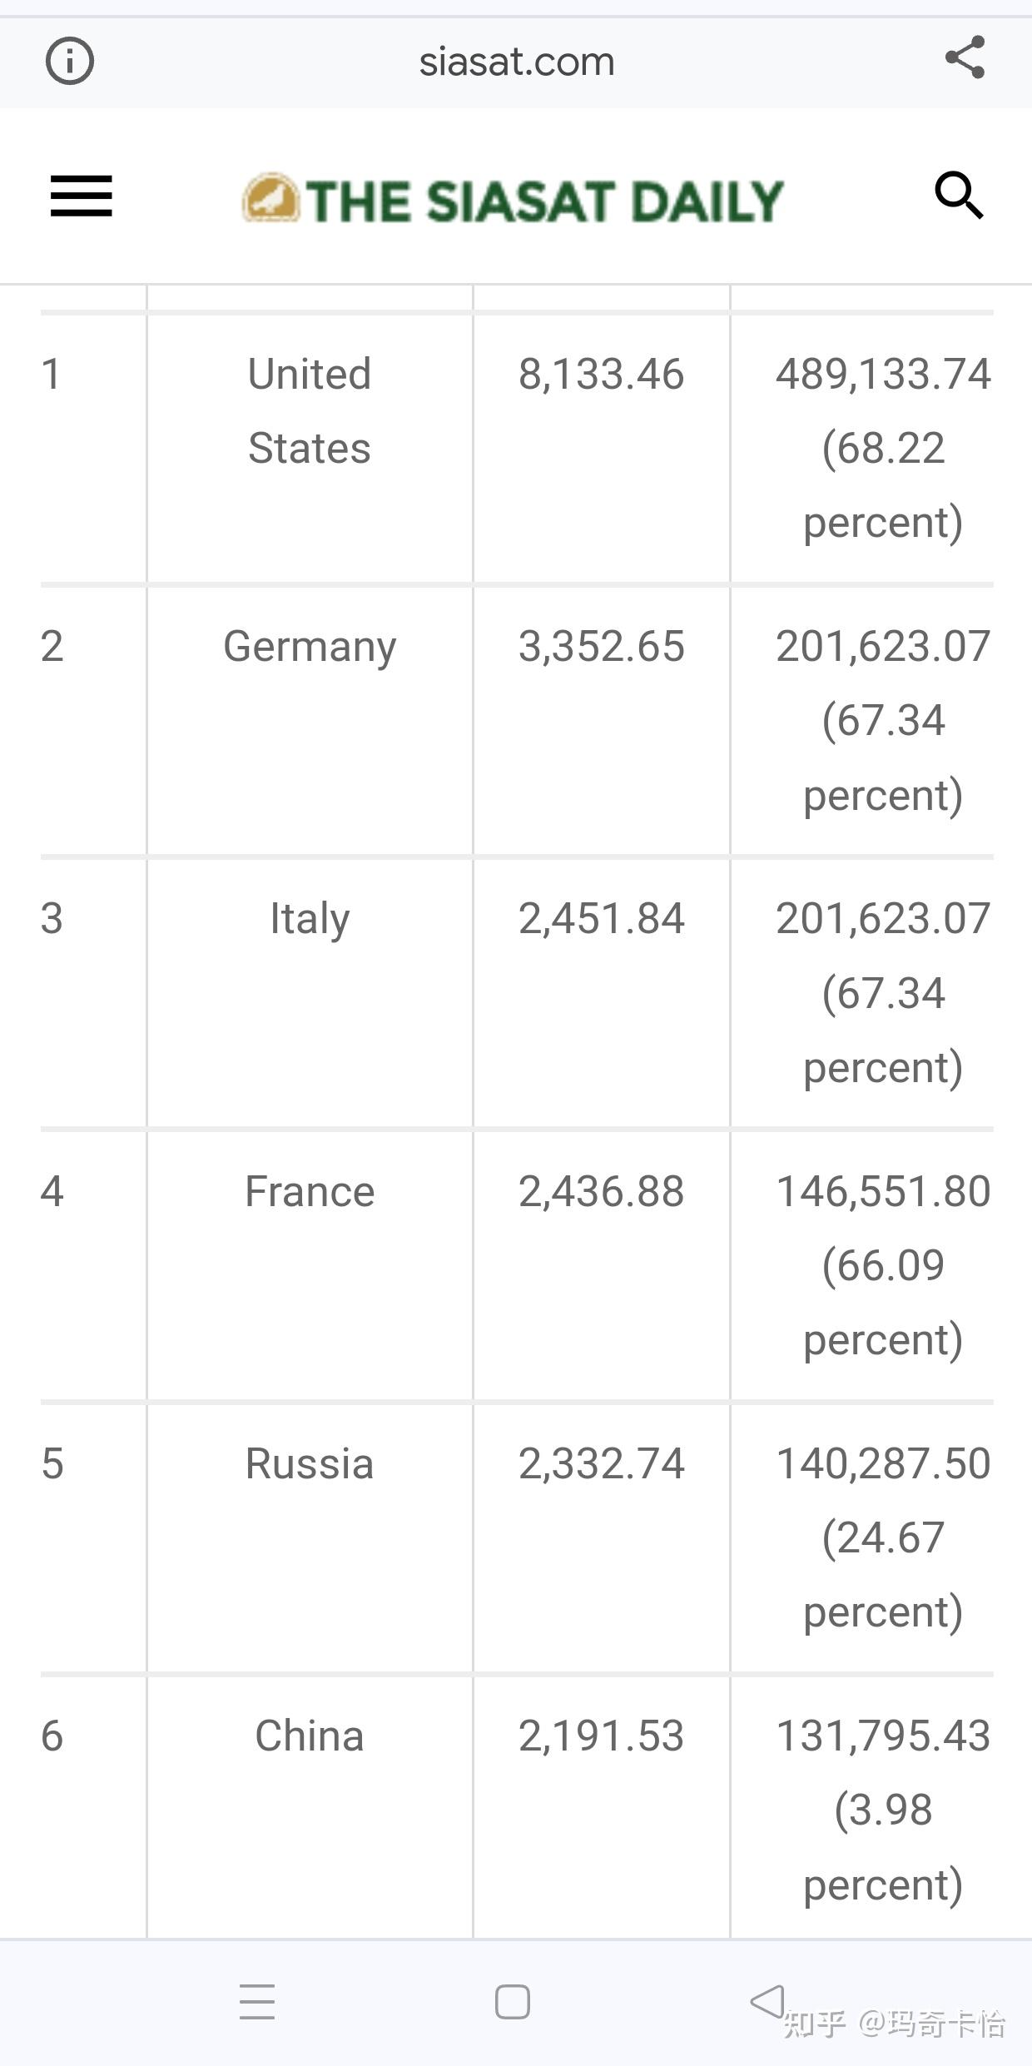Tap the 2,436.88 value

coord(601,1191)
